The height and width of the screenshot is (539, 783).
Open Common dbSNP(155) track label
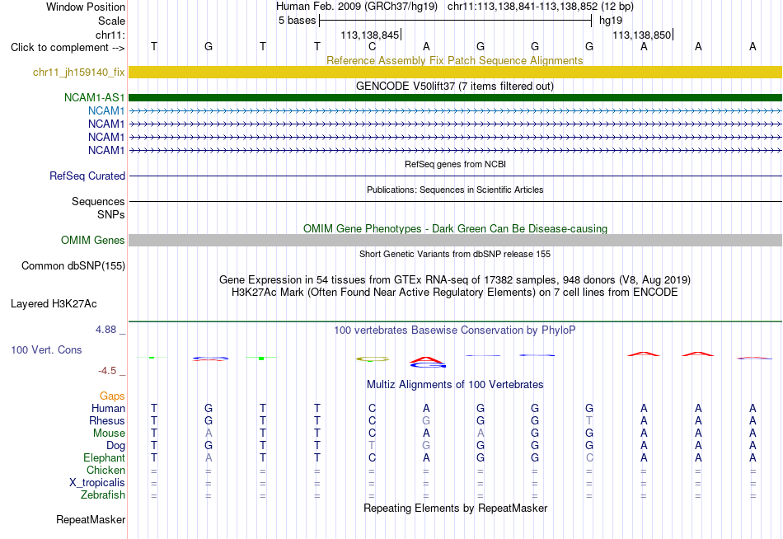click(73, 265)
